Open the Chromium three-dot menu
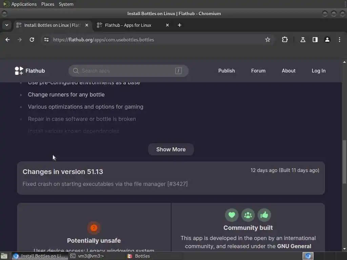 339,40
